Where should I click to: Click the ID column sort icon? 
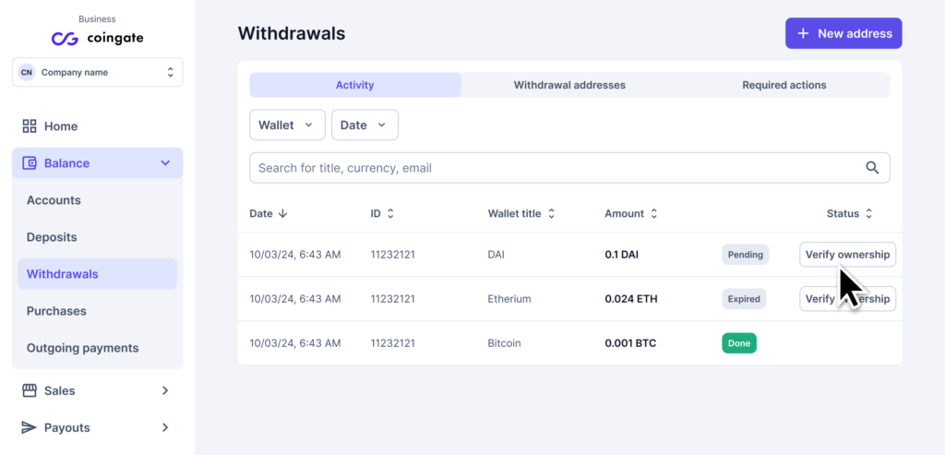tap(390, 213)
